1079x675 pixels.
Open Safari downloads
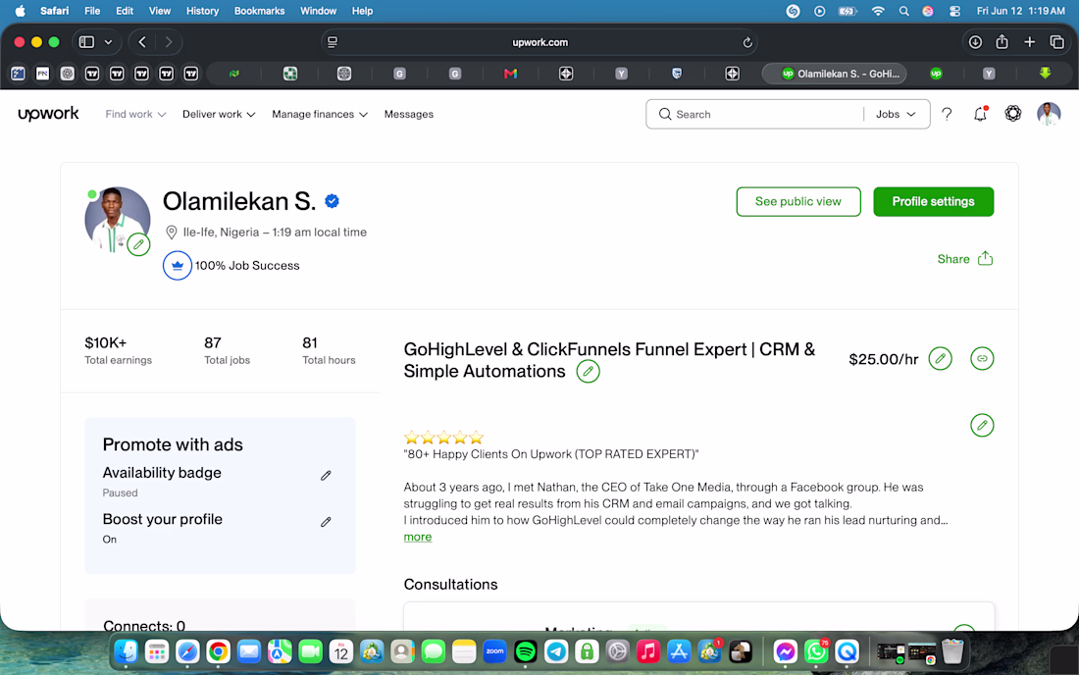[975, 42]
